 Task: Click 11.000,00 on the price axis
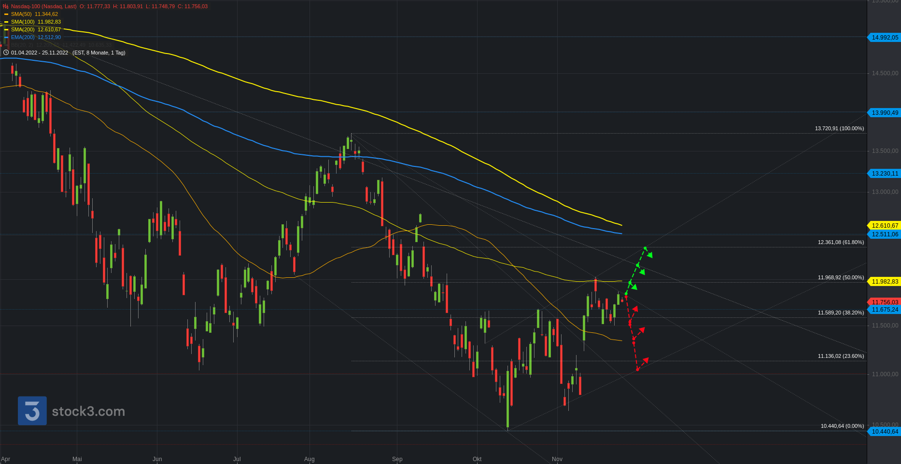tap(885, 374)
